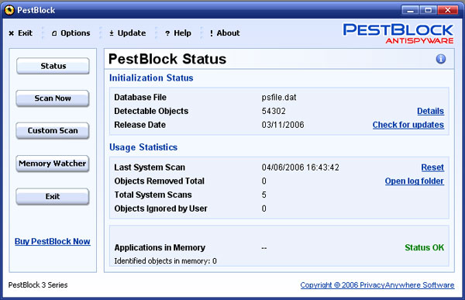Open Memory Watcher from sidebar
The image size is (465, 300).
click(53, 164)
